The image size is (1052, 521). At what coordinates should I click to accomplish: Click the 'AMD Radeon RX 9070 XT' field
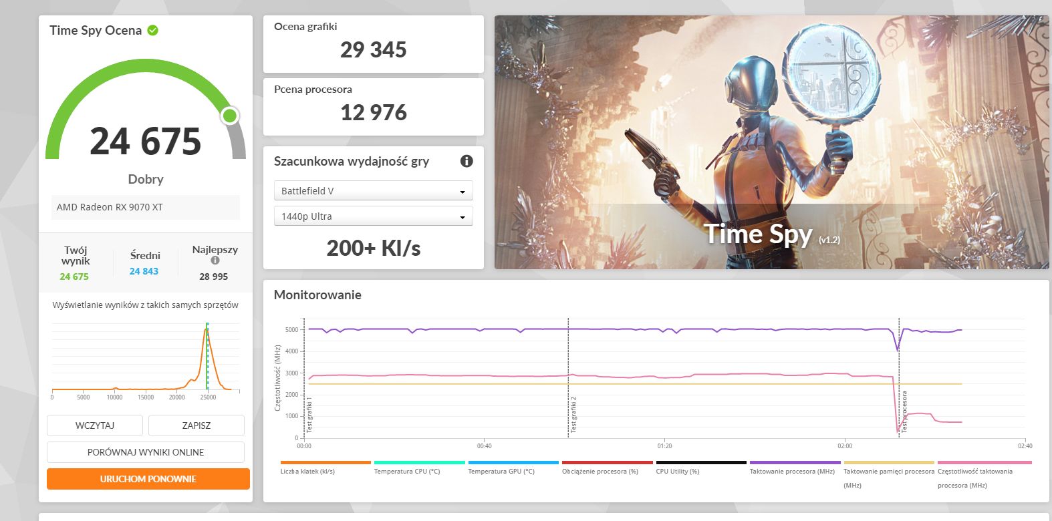click(x=146, y=207)
